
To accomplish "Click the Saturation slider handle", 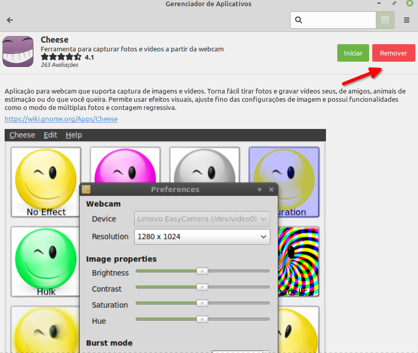I will click(x=202, y=303).
